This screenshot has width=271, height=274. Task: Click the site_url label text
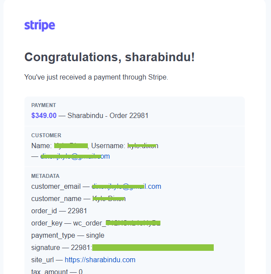coord(42,260)
